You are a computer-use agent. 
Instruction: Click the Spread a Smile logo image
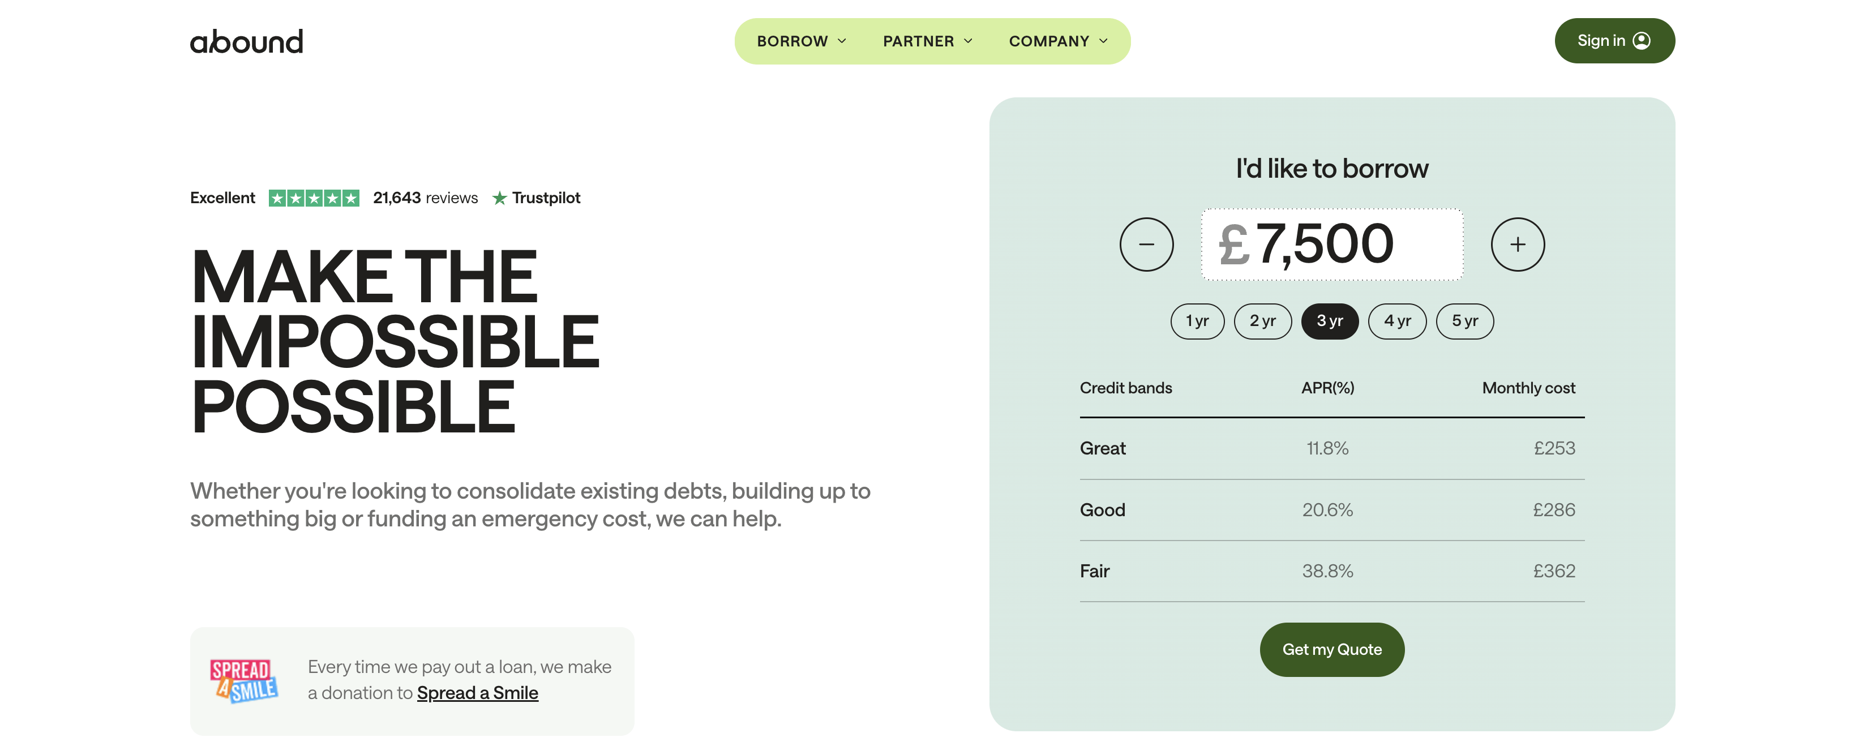(x=243, y=681)
